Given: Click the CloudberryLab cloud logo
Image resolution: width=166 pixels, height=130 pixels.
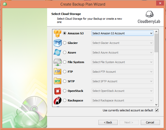Looking at the screenshot, I should pyautogui.click(x=149, y=14).
